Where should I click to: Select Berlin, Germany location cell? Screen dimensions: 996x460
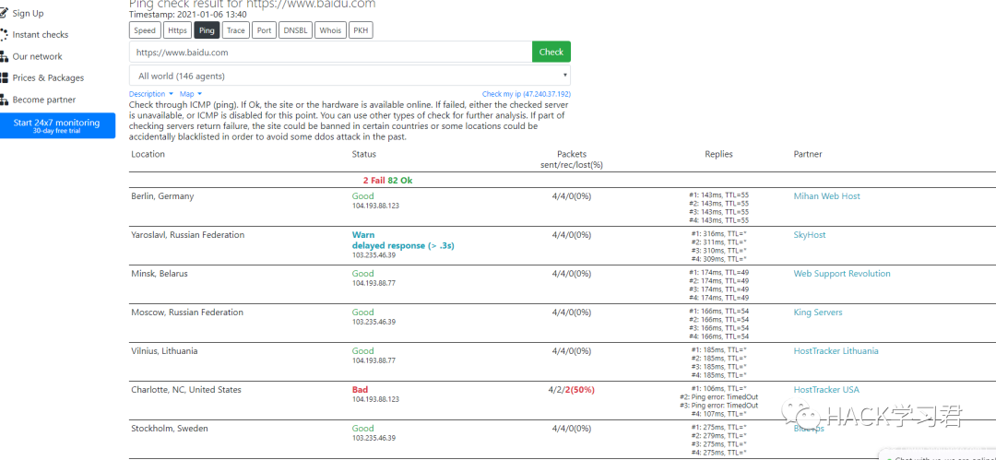(x=162, y=196)
